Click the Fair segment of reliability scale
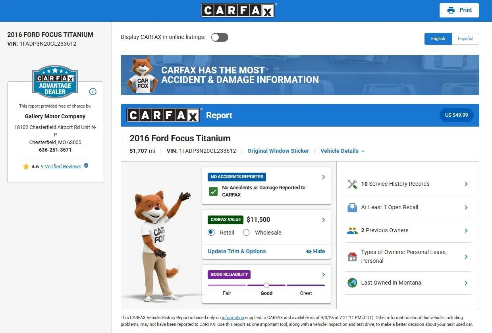492x333 pixels. [227, 285]
